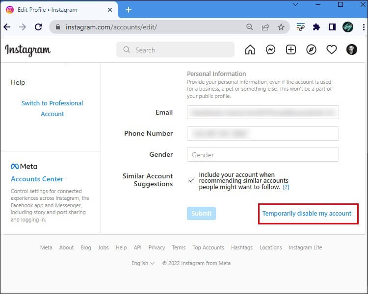Select the Edit Profile • Instagram tab
368x294 pixels.
(x=59, y=10)
